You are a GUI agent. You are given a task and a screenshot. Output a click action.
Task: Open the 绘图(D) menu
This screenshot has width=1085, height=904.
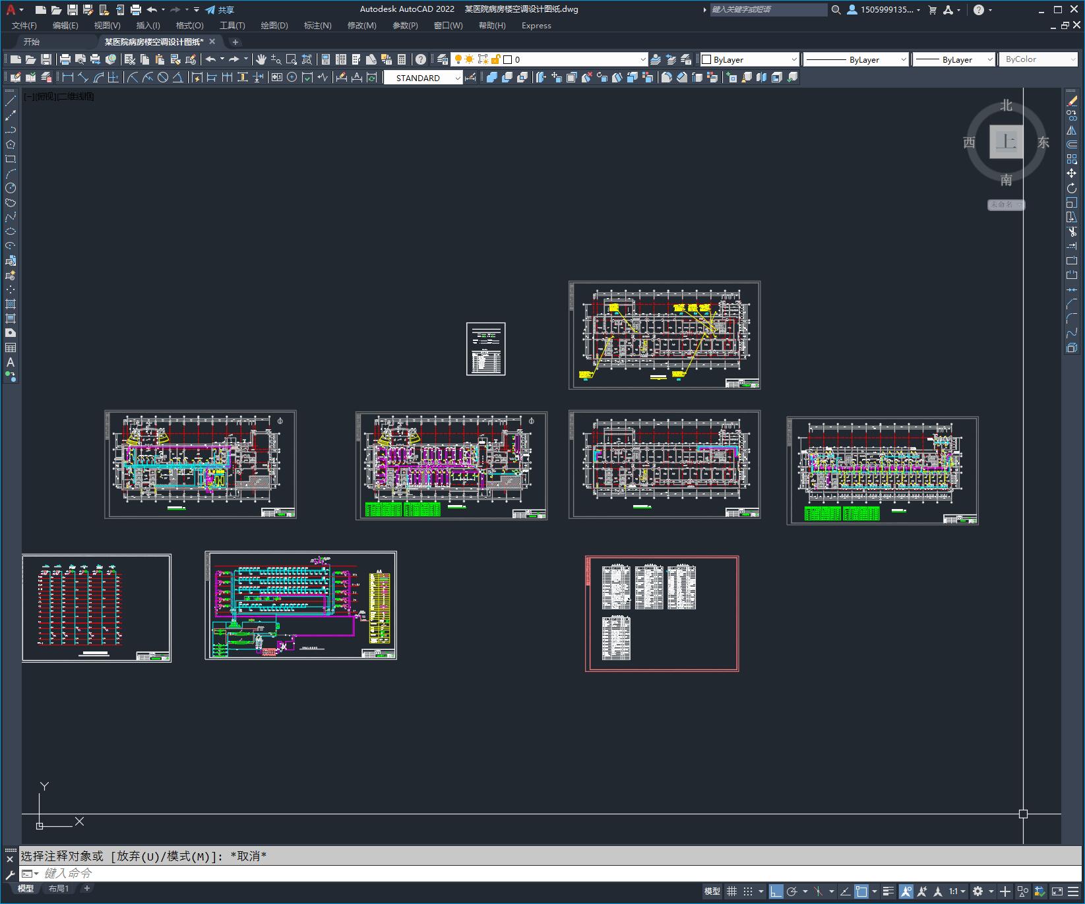click(x=274, y=26)
